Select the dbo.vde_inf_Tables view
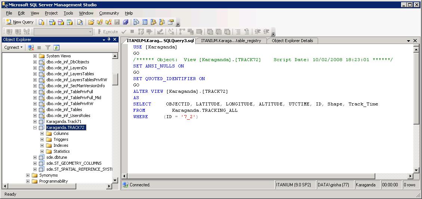The height and width of the screenshot is (199, 422). click(x=64, y=110)
